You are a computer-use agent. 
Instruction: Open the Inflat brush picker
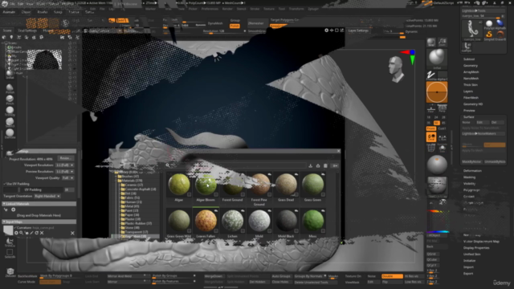pos(437,58)
